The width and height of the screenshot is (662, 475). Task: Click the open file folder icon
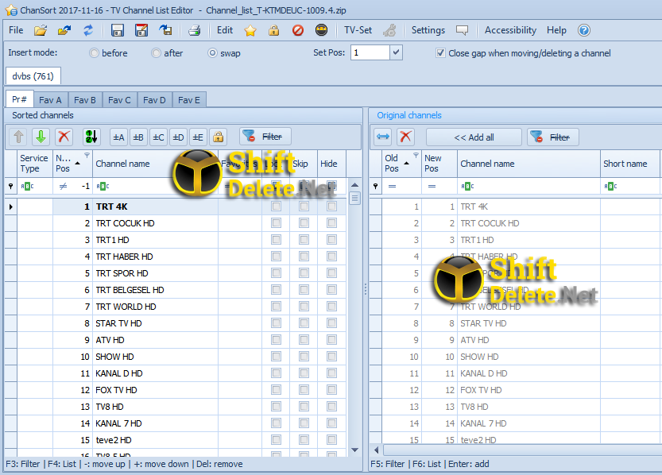(x=41, y=30)
